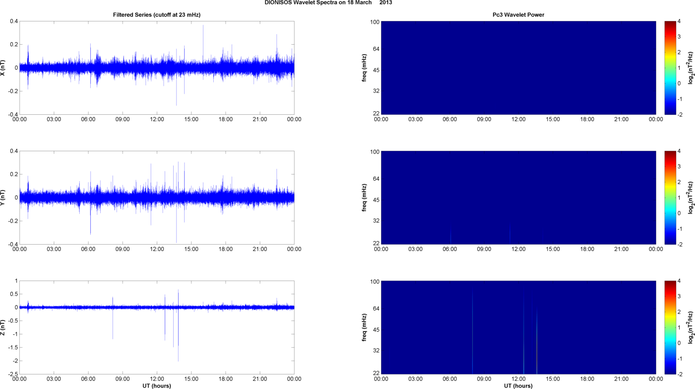
Task: Click the color bar beside the middle wavelet panel
Action: pos(670,198)
